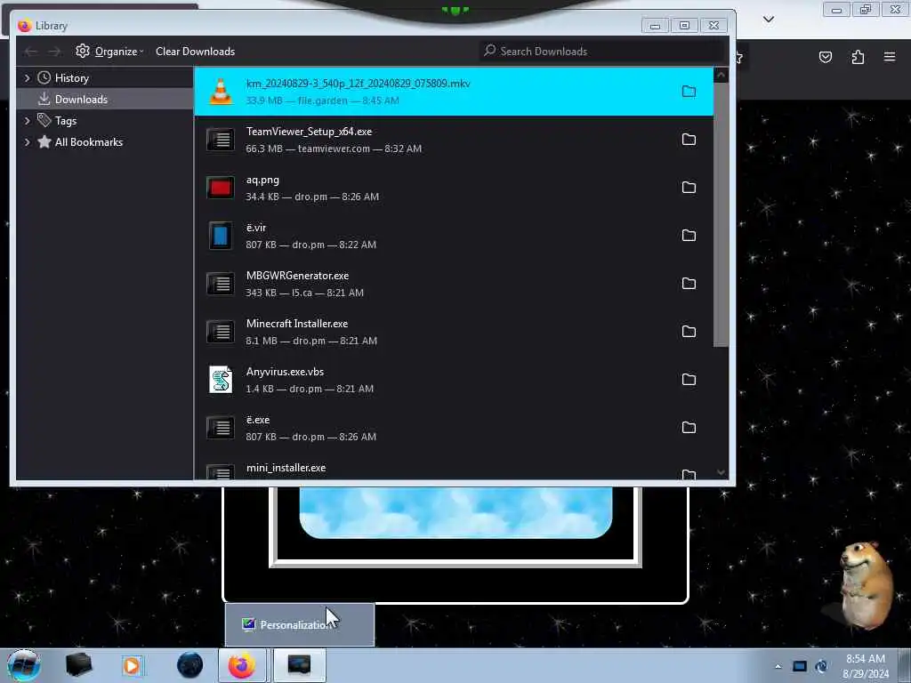Open the Firefox hamburger application menu
This screenshot has height=683, width=911.
coord(890,57)
